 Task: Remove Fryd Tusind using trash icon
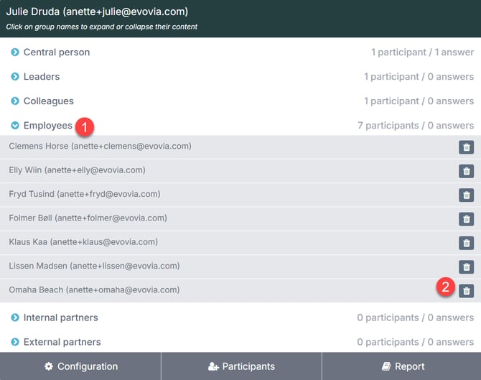click(466, 195)
